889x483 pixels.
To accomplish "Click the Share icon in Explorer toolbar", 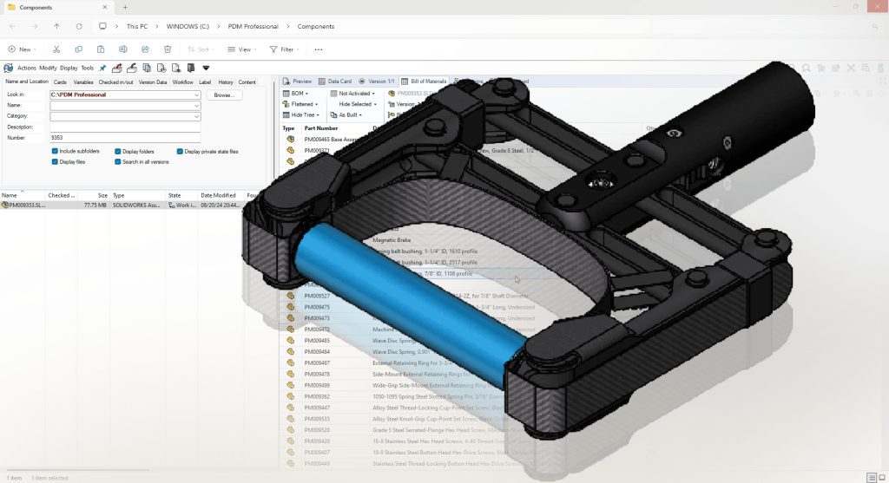I will pos(145,49).
